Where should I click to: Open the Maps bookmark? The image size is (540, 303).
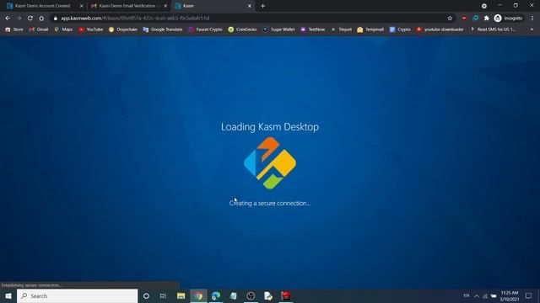[x=63, y=29]
